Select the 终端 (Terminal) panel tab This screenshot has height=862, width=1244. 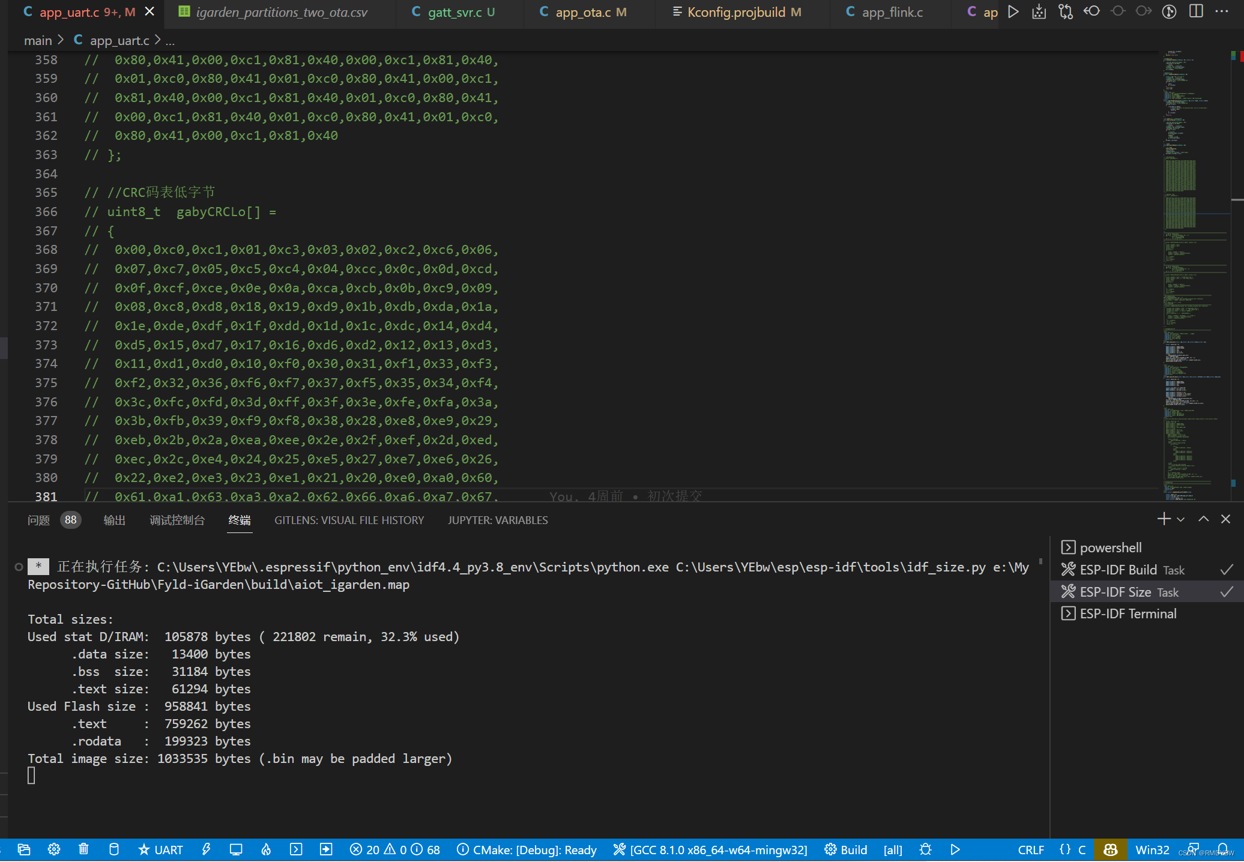pyautogui.click(x=240, y=520)
